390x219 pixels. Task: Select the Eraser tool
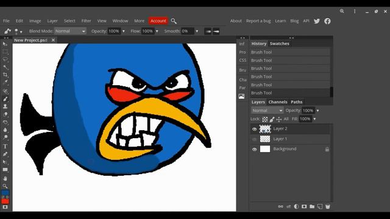[5, 114]
